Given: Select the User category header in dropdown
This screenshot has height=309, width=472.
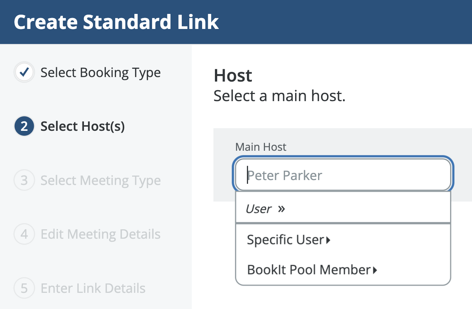Looking at the screenshot, I should point(259,209).
